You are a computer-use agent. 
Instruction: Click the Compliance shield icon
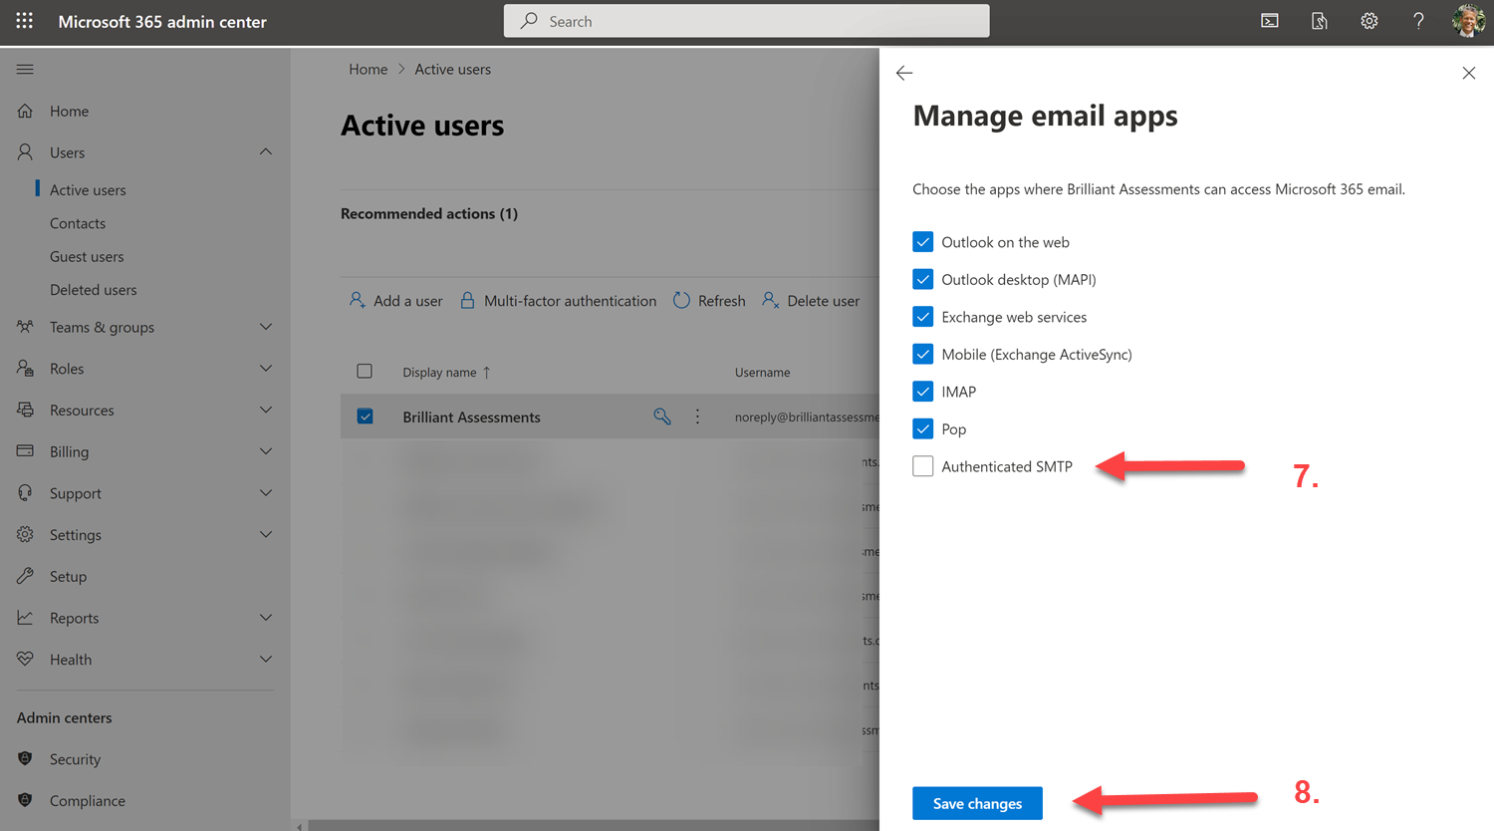pos(25,800)
